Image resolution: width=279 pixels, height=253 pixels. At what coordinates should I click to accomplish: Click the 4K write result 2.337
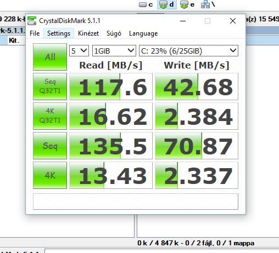pos(197,175)
